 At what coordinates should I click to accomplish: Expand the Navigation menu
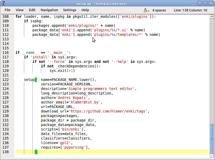pos(49,10)
